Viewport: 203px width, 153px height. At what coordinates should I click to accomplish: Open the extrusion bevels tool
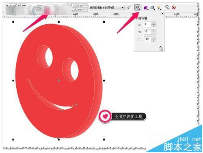click(153, 8)
